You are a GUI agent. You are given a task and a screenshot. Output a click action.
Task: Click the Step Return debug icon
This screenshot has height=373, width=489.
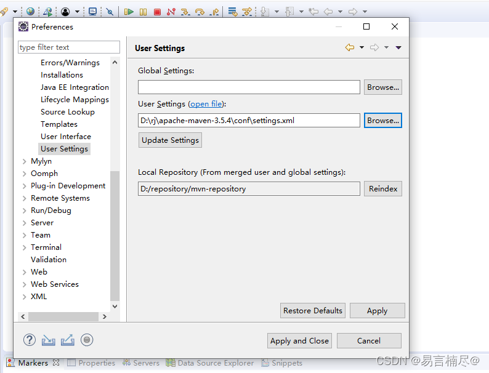pyautogui.click(x=214, y=12)
